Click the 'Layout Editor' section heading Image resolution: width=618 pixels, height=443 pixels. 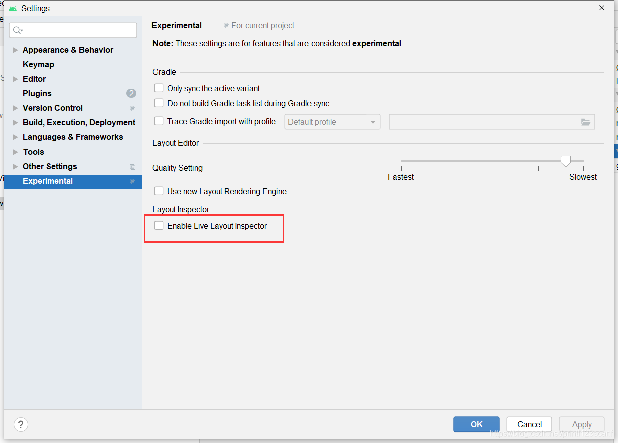(176, 143)
